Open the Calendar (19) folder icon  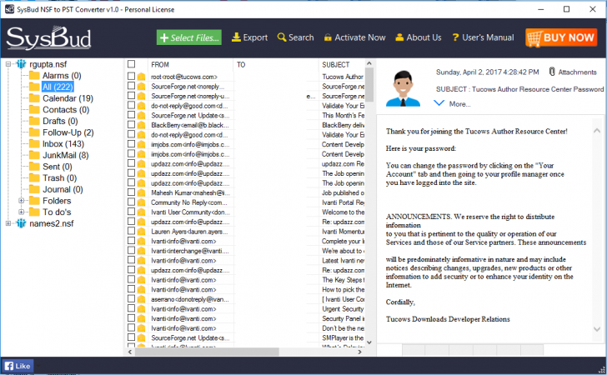pos(34,98)
